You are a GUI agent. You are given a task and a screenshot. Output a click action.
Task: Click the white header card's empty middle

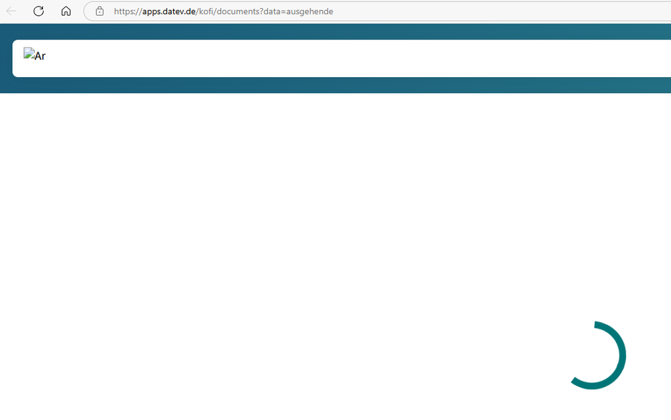[x=336, y=58]
